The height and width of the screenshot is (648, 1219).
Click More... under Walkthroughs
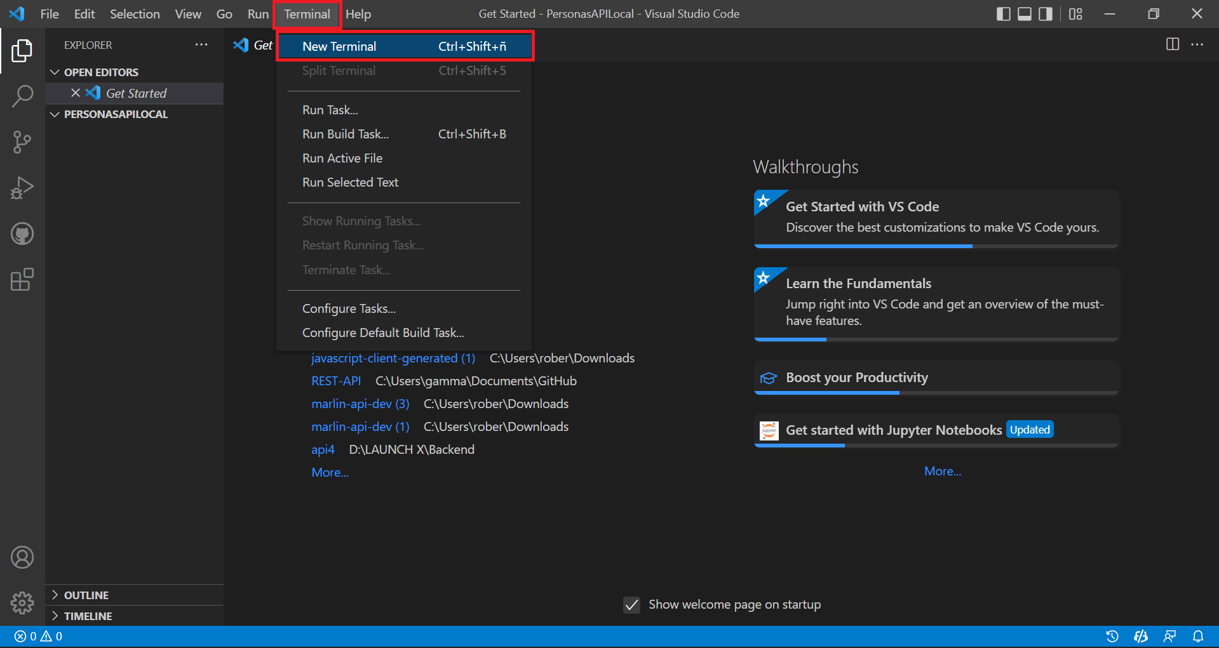click(943, 471)
